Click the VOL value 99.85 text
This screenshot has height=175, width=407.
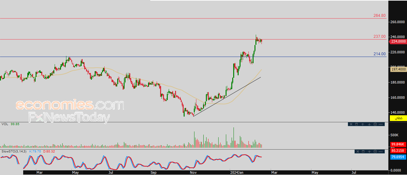click(x=15, y=124)
